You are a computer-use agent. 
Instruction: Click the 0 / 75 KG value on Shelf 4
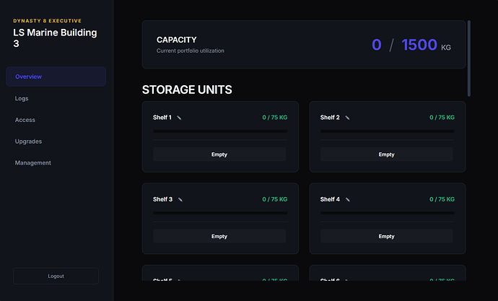pos(442,199)
